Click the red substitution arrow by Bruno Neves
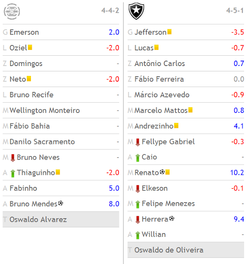Screen dimensions: 246x264 click(13, 158)
